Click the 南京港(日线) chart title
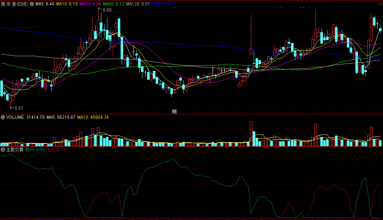Viewport: 383px width, 220px height. pos(14,4)
